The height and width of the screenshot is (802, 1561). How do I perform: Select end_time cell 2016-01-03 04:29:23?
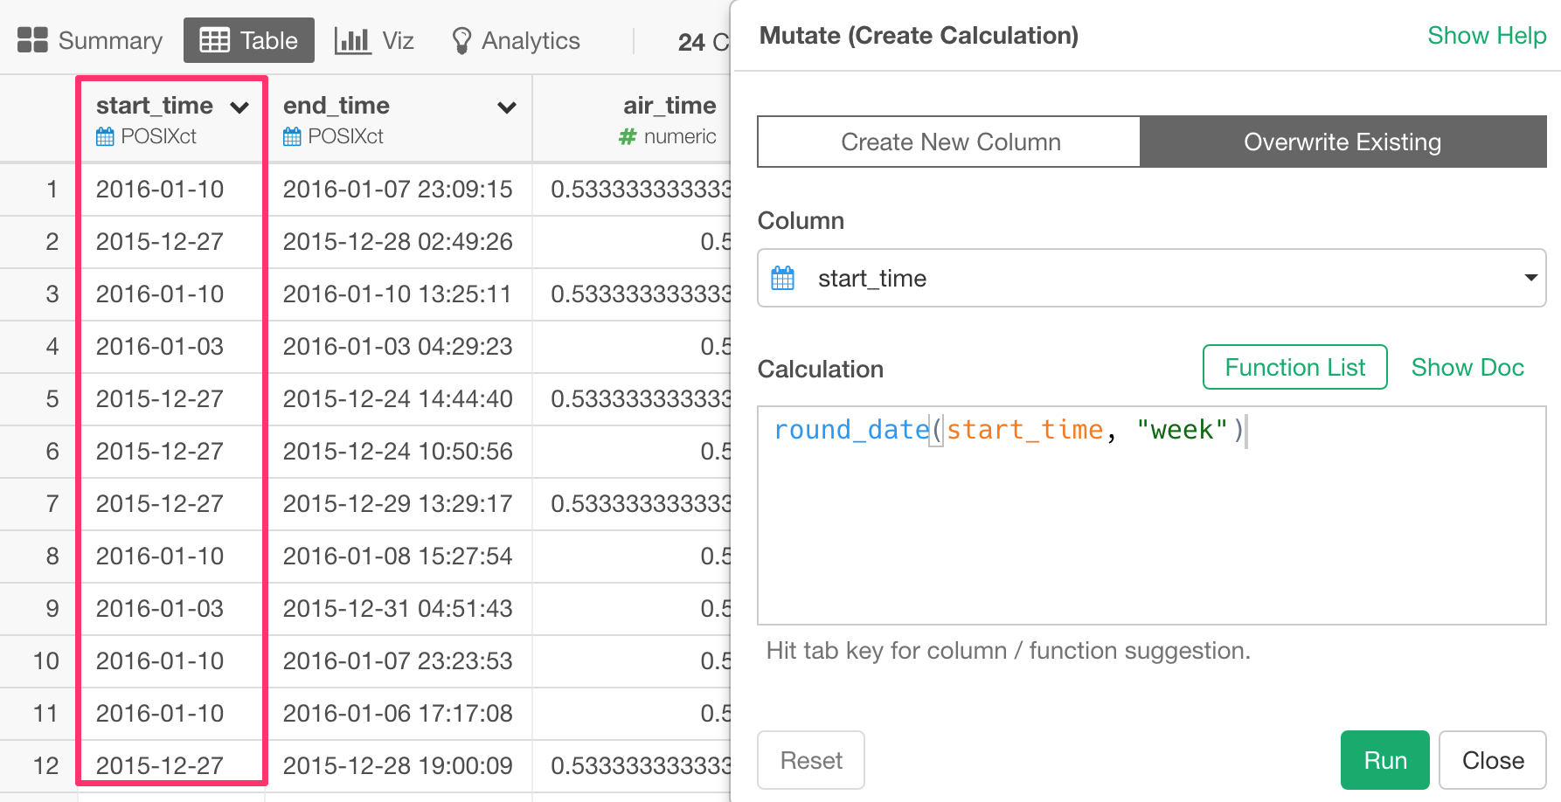point(398,346)
